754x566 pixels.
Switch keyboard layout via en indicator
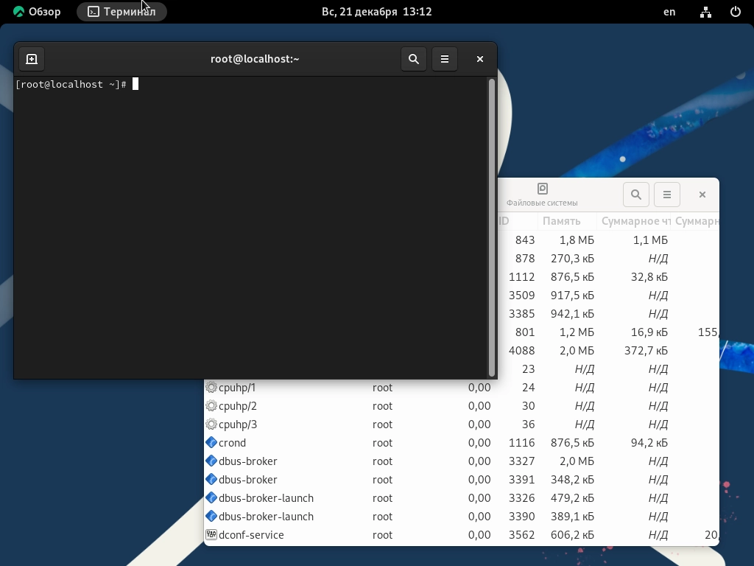(669, 12)
